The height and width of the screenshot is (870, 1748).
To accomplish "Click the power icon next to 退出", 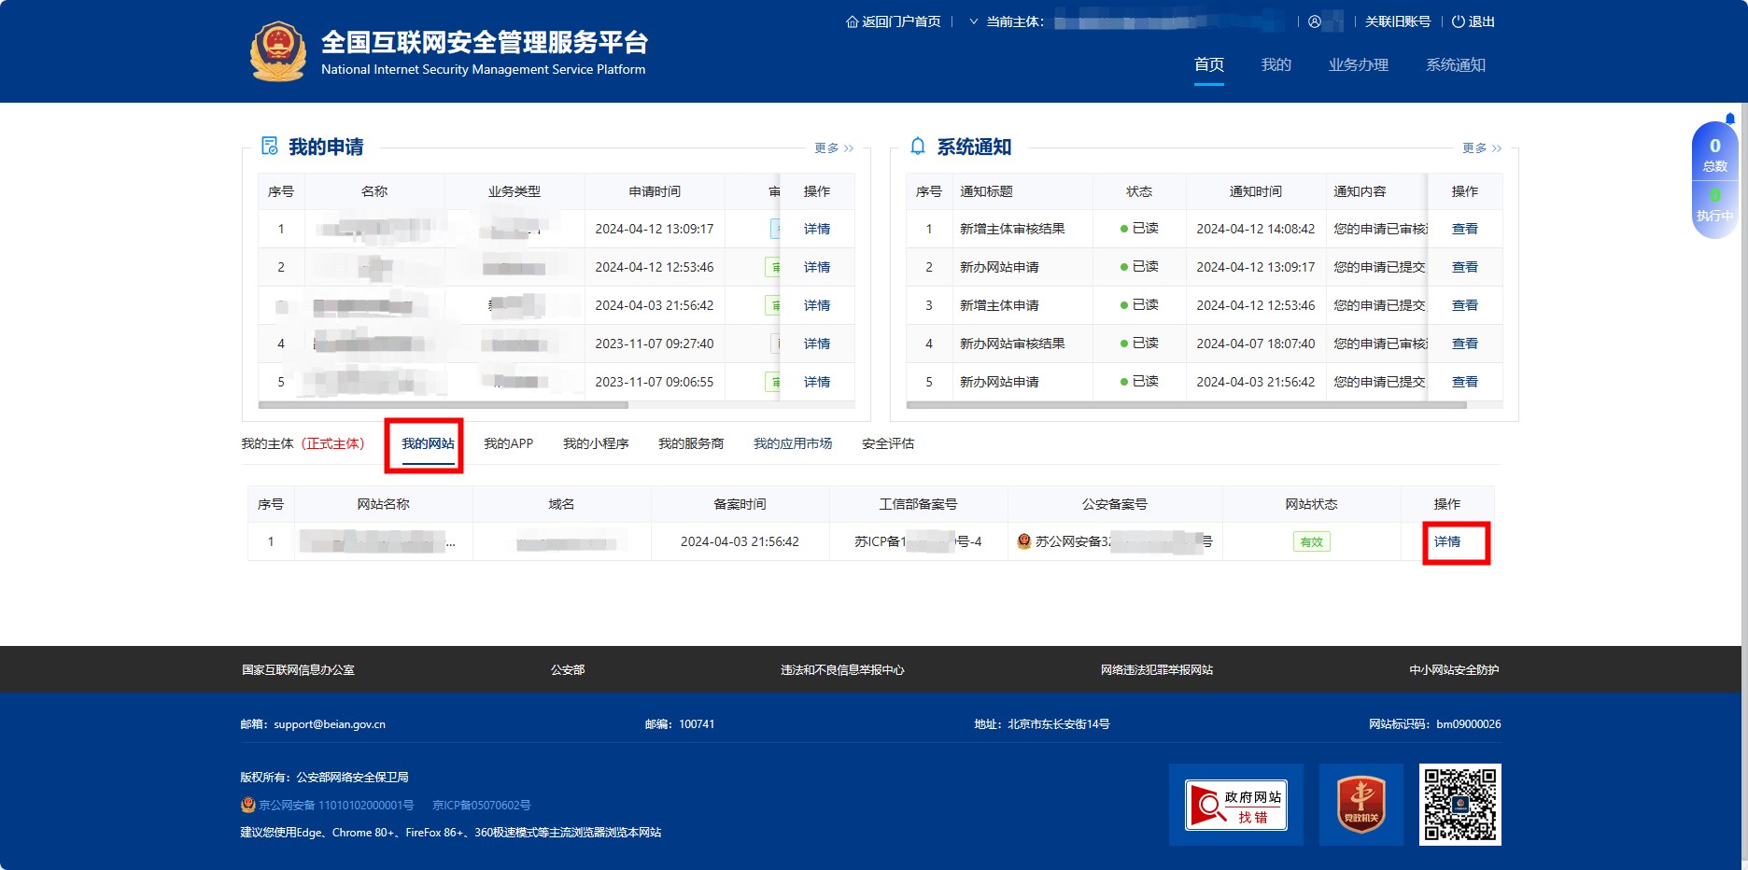I will coord(1459,21).
